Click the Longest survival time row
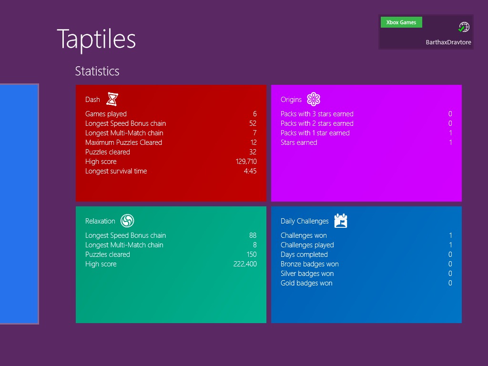Screen dimensions: 488x366 [171, 171]
